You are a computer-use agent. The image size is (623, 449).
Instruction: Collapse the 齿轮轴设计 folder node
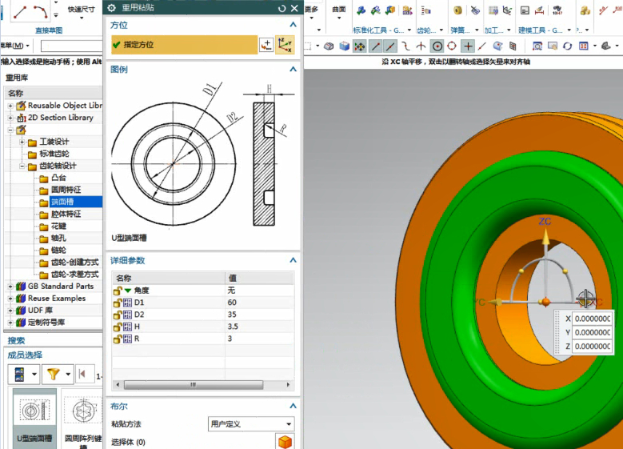pos(22,166)
